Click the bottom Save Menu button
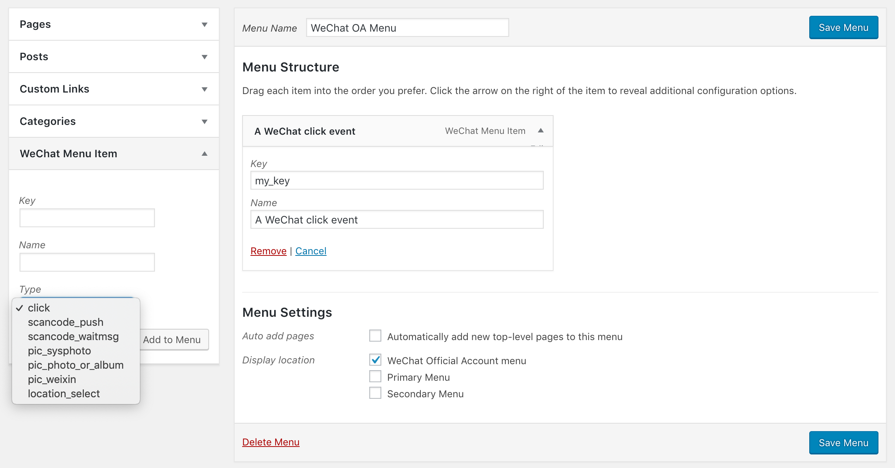895x468 pixels. pyautogui.click(x=843, y=443)
